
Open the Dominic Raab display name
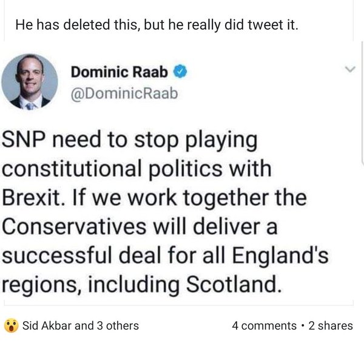(x=121, y=73)
